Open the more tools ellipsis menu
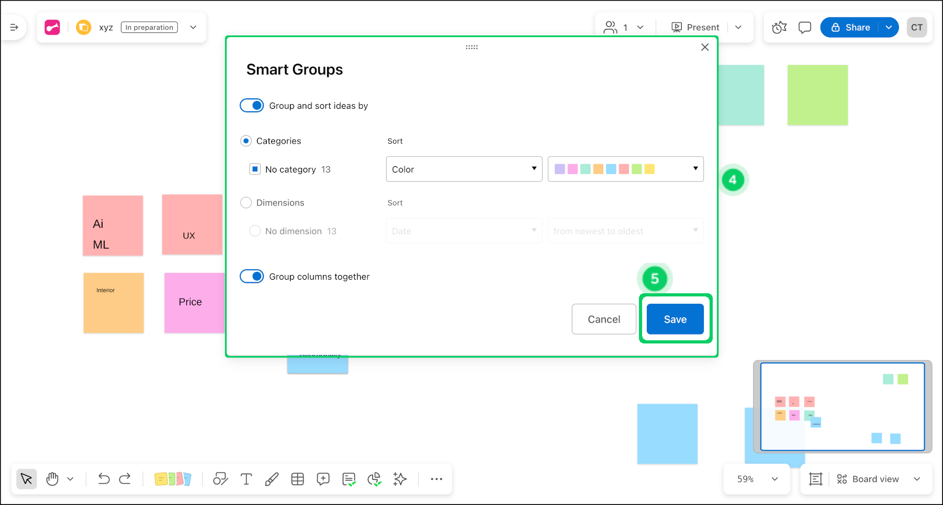Viewport: 943px width, 505px height. pyautogui.click(x=436, y=479)
